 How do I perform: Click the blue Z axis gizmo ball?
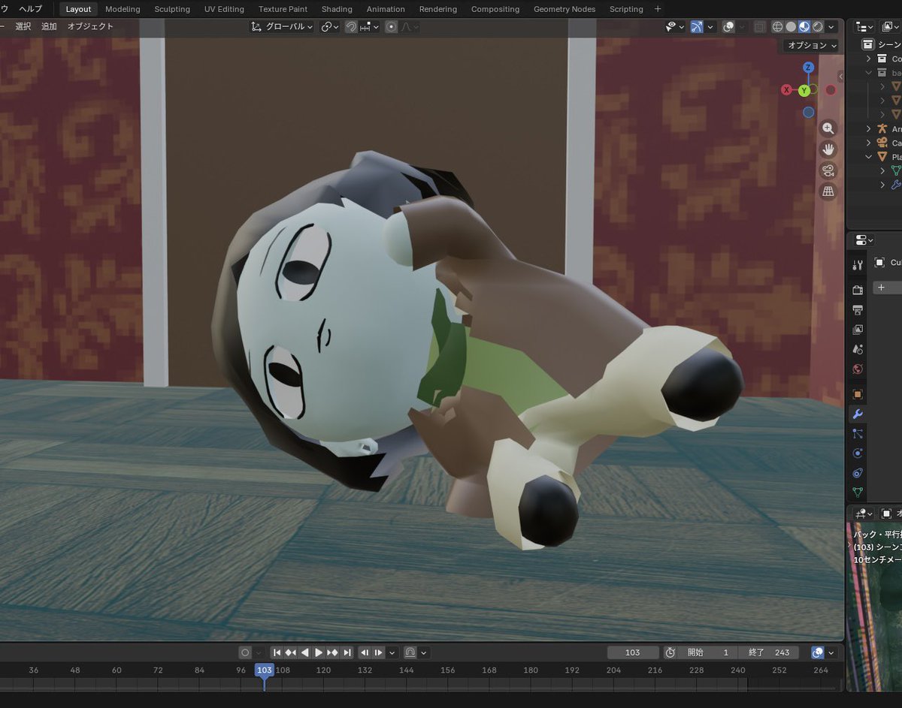coord(808,68)
